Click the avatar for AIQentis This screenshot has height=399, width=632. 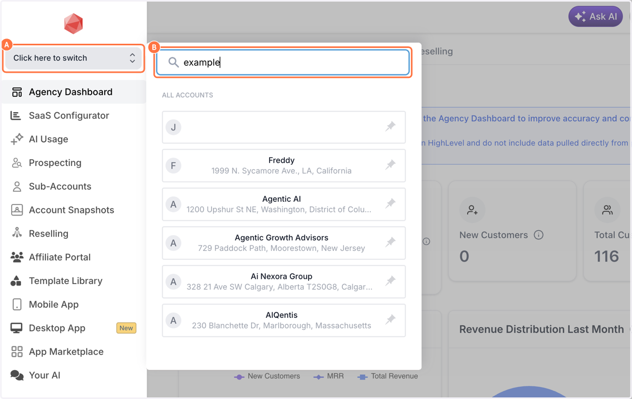point(173,320)
